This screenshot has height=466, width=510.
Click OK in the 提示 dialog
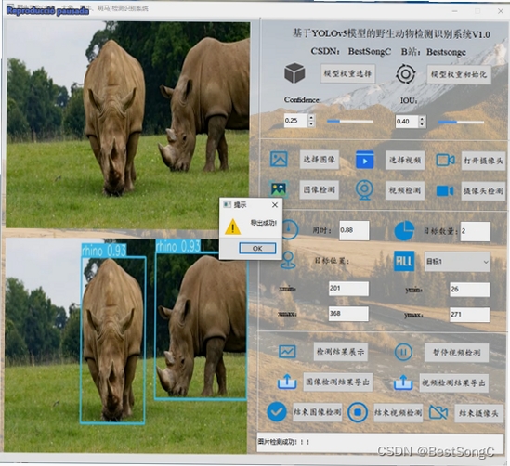coord(257,249)
